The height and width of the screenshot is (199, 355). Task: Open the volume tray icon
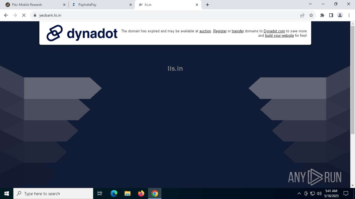(319, 193)
